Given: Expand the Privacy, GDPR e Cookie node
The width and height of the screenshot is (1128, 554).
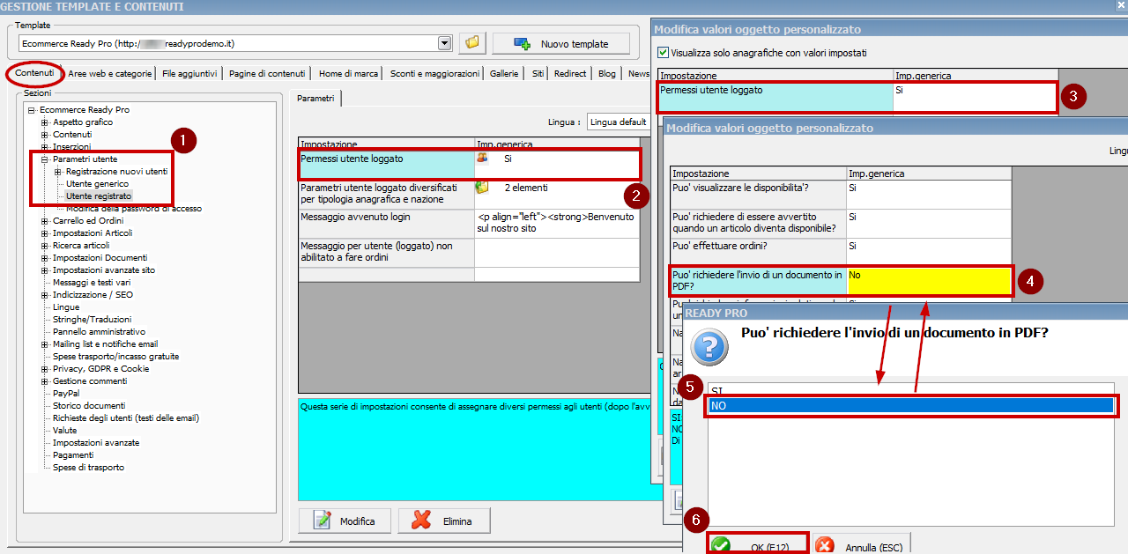Looking at the screenshot, I should [45, 369].
